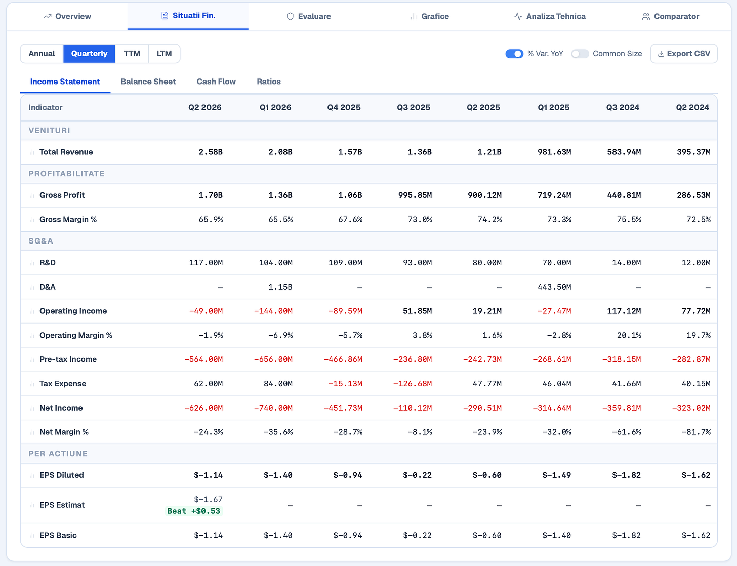Image resolution: width=737 pixels, height=566 pixels.
Task: Switch to the Cash Flow tab
Action: click(x=216, y=82)
